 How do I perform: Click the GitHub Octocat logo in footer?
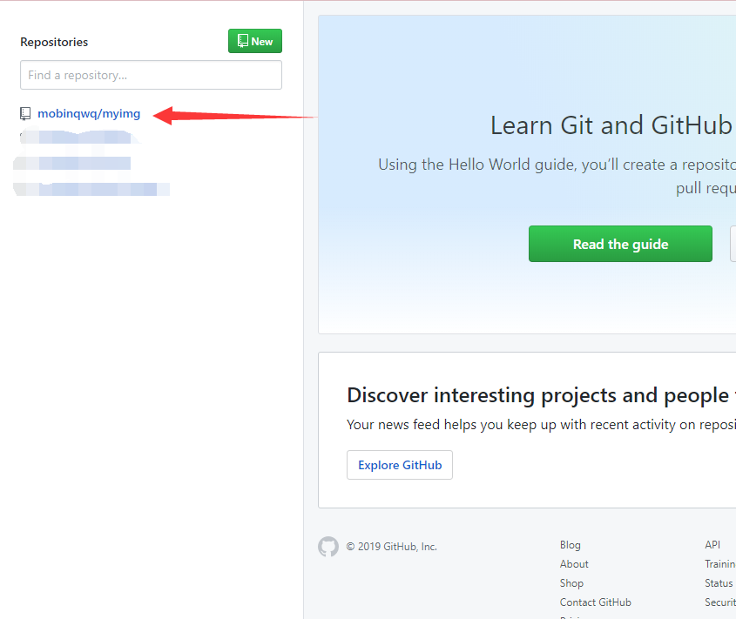click(328, 547)
